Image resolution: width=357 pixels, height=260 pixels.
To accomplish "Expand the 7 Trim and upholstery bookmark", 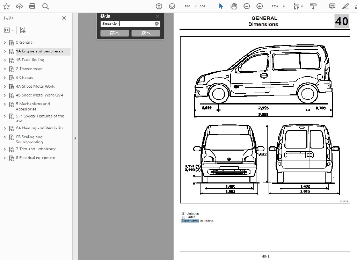I will click(x=5, y=149).
